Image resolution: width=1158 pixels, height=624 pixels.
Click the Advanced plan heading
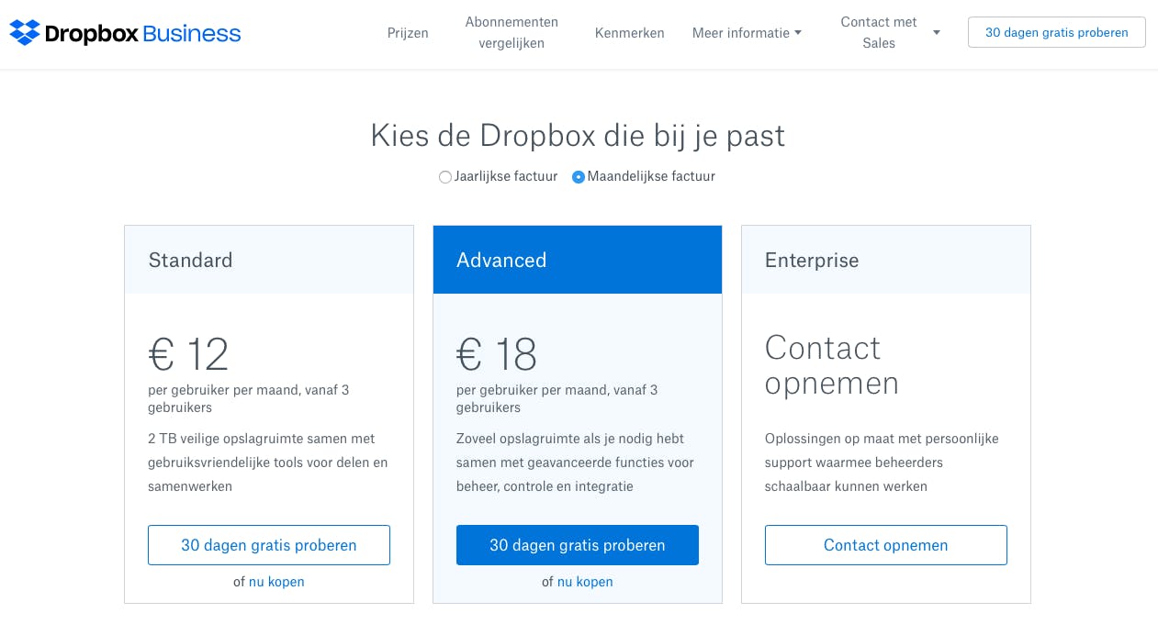point(501,261)
